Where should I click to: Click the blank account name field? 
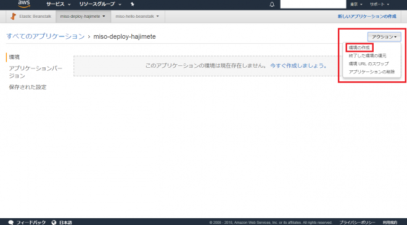pos(313,4)
